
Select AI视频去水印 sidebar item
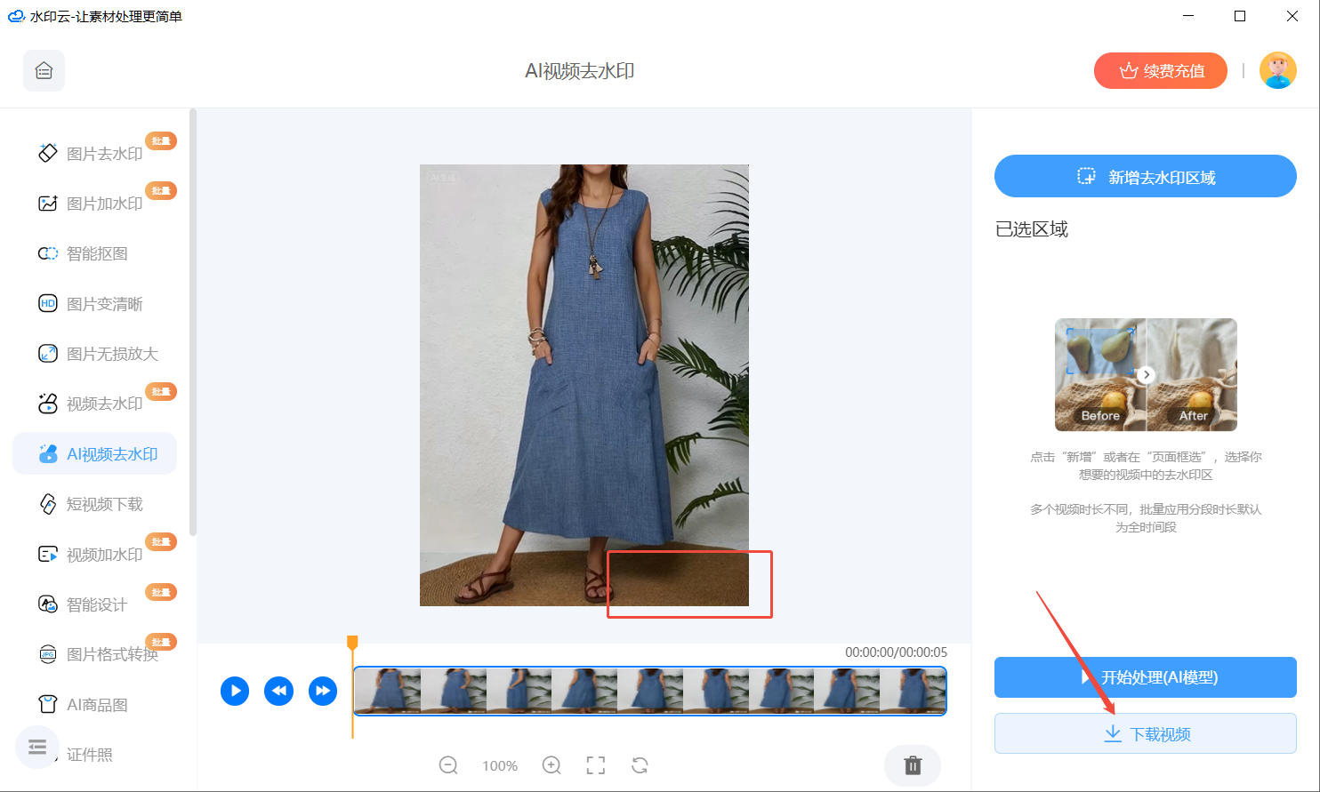coord(95,454)
